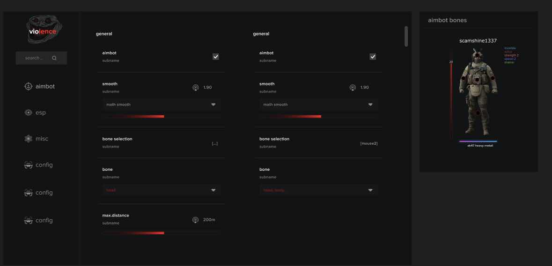Click the right smooth 1.90 value
The width and height of the screenshot is (552, 266).
pos(364,87)
